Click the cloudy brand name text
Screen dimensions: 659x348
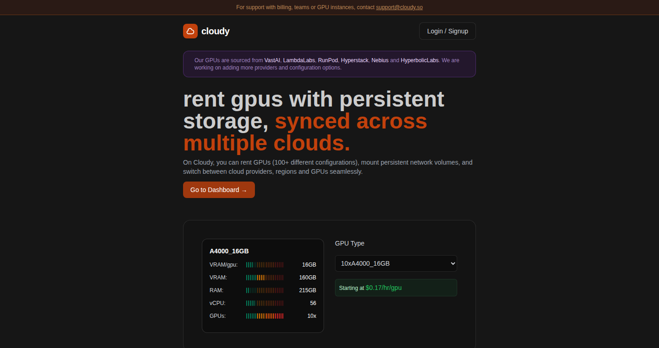pos(215,31)
